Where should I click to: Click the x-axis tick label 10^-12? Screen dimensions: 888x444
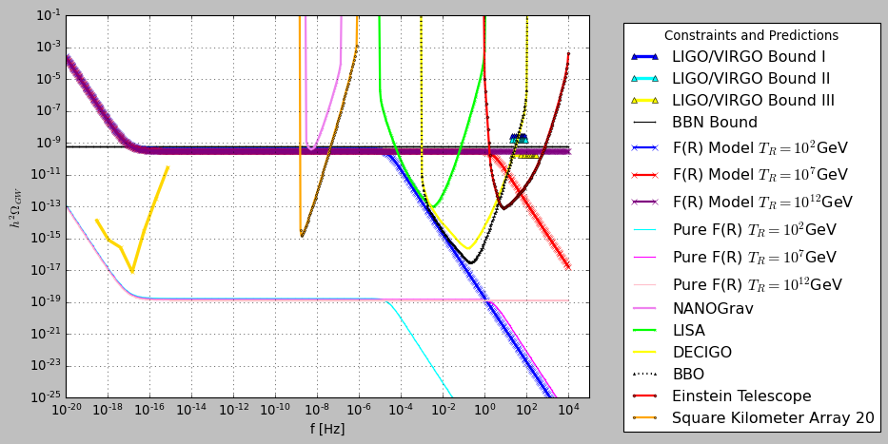click(x=233, y=409)
